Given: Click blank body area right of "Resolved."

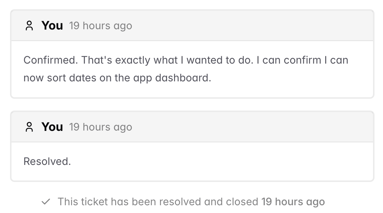Looking at the screenshot, I should click(222, 162).
